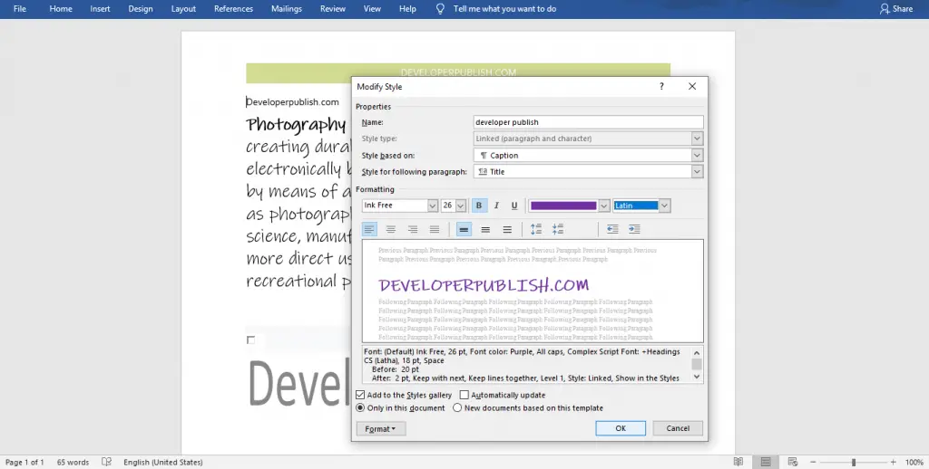This screenshot has height=469, width=929.
Task: Decrease indent icon
Action: [x=612, y=229]
